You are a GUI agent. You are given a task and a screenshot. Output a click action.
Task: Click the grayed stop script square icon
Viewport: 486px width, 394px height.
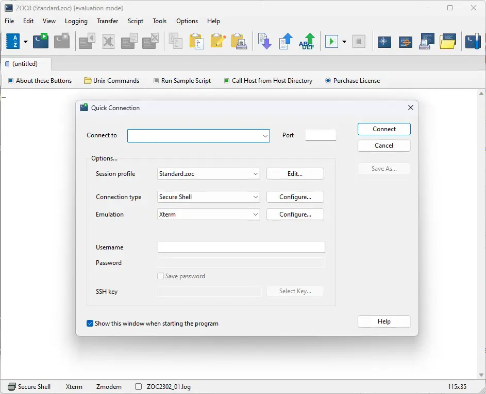coord(359,41)
